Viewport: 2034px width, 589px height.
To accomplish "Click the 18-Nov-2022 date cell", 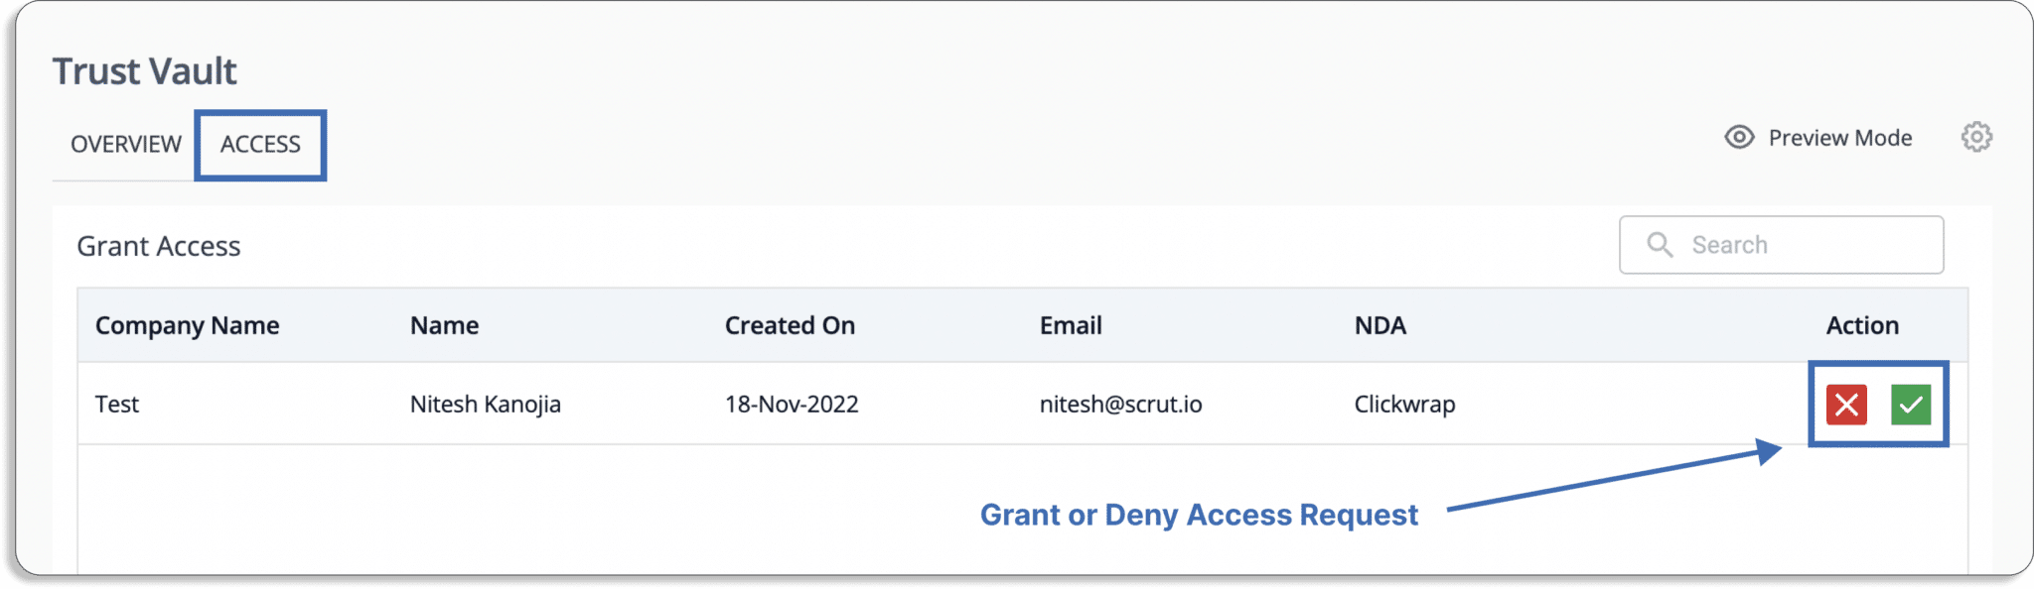I will 792,405.
